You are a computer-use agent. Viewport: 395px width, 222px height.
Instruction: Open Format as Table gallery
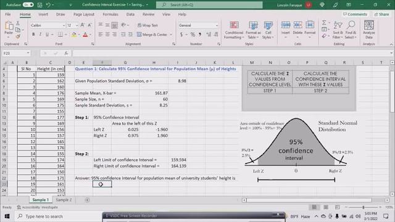pos(253,30)
